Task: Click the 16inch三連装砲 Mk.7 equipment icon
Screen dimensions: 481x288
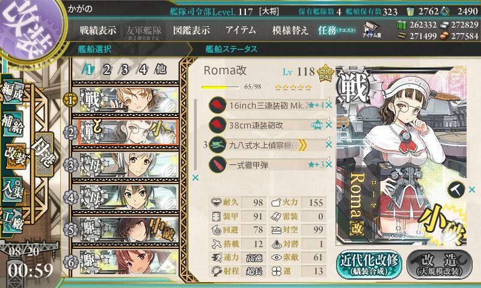Action: click(218, 105)
